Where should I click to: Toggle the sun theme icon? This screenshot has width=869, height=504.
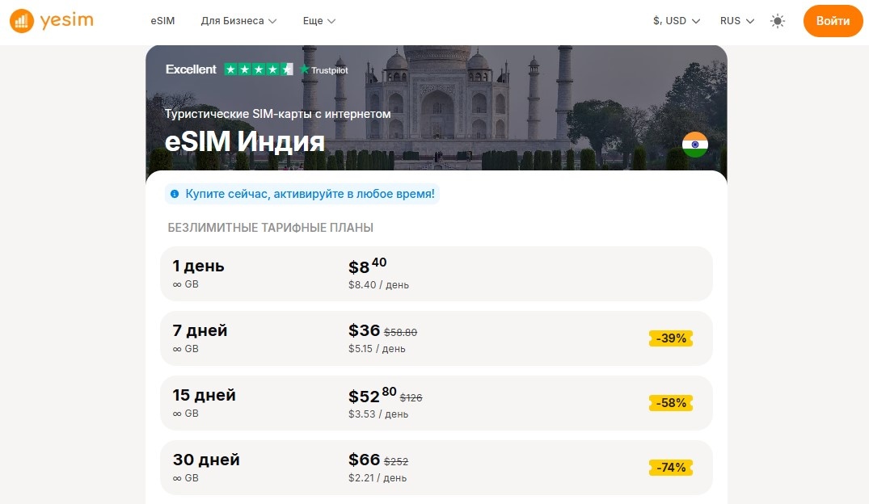(x=778, y=21)
